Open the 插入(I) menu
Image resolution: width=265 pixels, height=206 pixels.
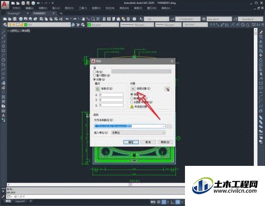(56, 8)
